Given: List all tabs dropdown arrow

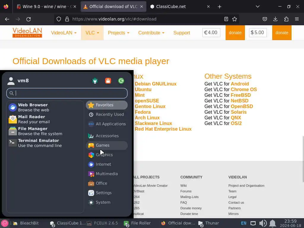Looking at the screenshot, I should click(x=258, y=7).
